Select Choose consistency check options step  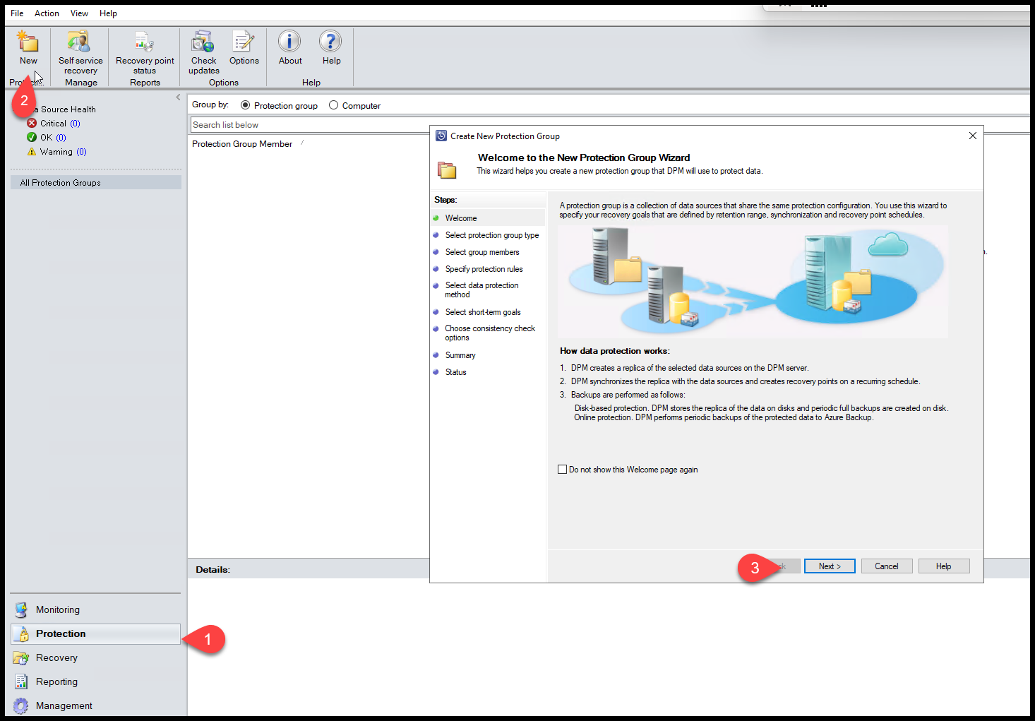(x=490, y=333)
